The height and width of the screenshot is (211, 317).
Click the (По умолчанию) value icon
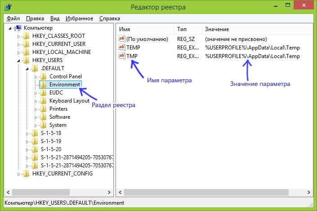click(x=121, y=39)
